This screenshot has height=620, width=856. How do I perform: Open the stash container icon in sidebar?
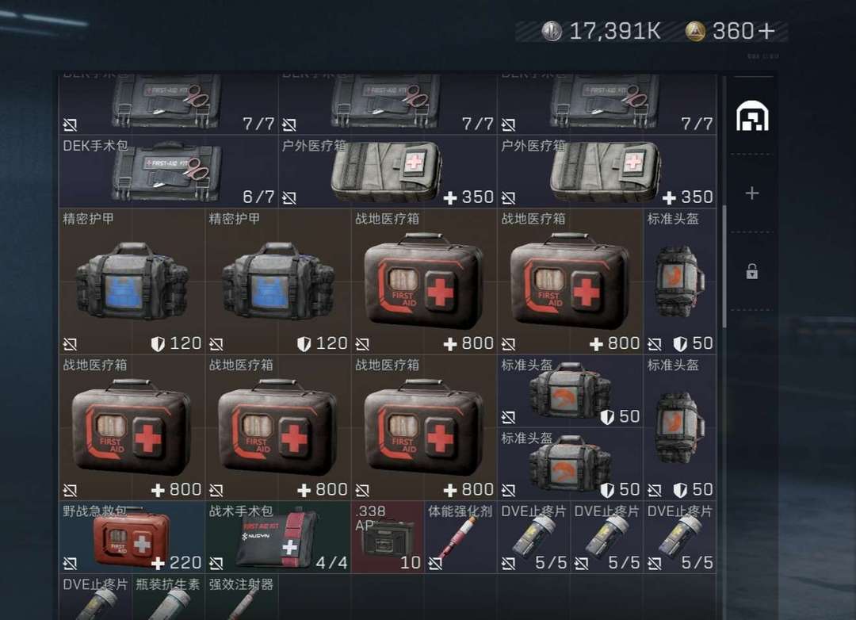751,116
